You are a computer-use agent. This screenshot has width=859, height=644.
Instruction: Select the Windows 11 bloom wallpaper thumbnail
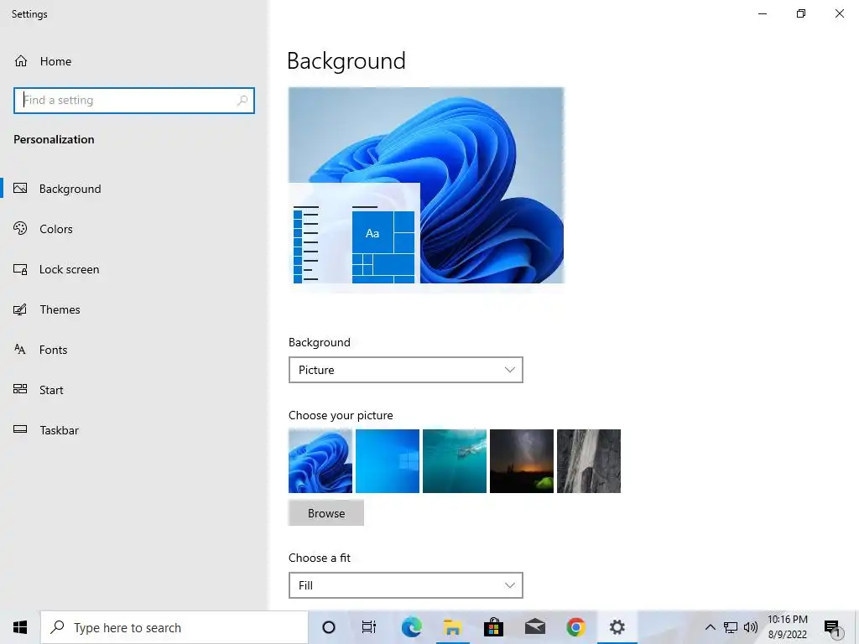(x=320, y=461)
